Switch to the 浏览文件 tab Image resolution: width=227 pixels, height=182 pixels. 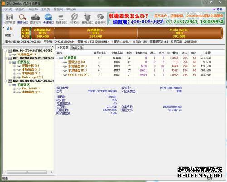(77, 48)
